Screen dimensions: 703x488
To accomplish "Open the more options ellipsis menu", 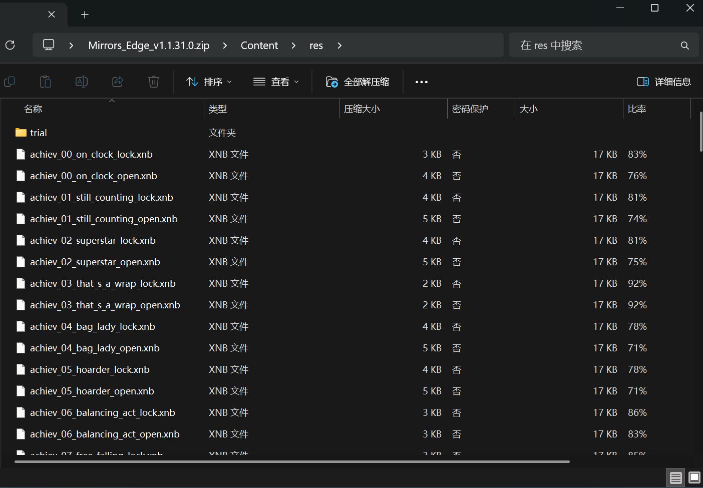I will (x=421, y=82).
